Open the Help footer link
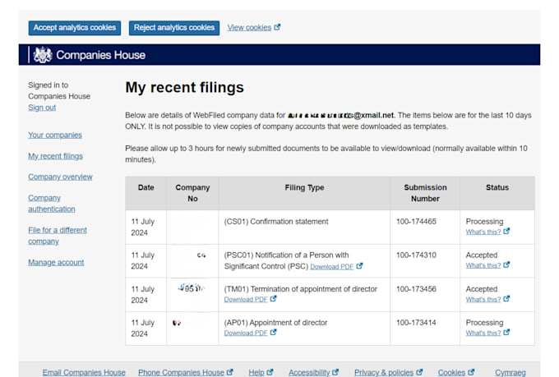The height and width of the screenshot is (377, 559). click(x=256, y=372)
